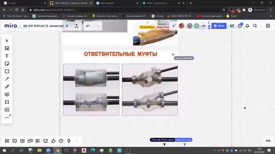Viewport: 275px width, 154px height.
Task: Click the external share screen icon in bottom toolbar
Action: 46,141
